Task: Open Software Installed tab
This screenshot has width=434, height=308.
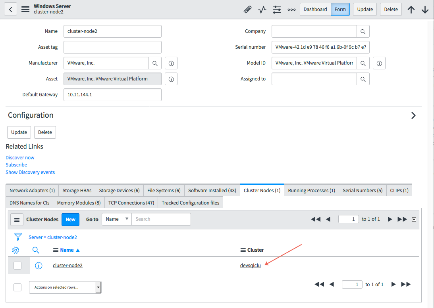Action: 212,190
